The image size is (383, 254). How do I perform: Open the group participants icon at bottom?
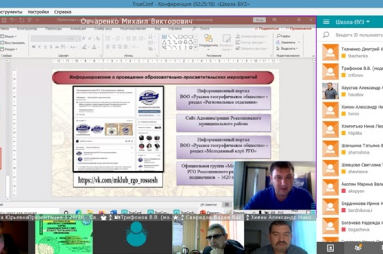tap(358, 248)
